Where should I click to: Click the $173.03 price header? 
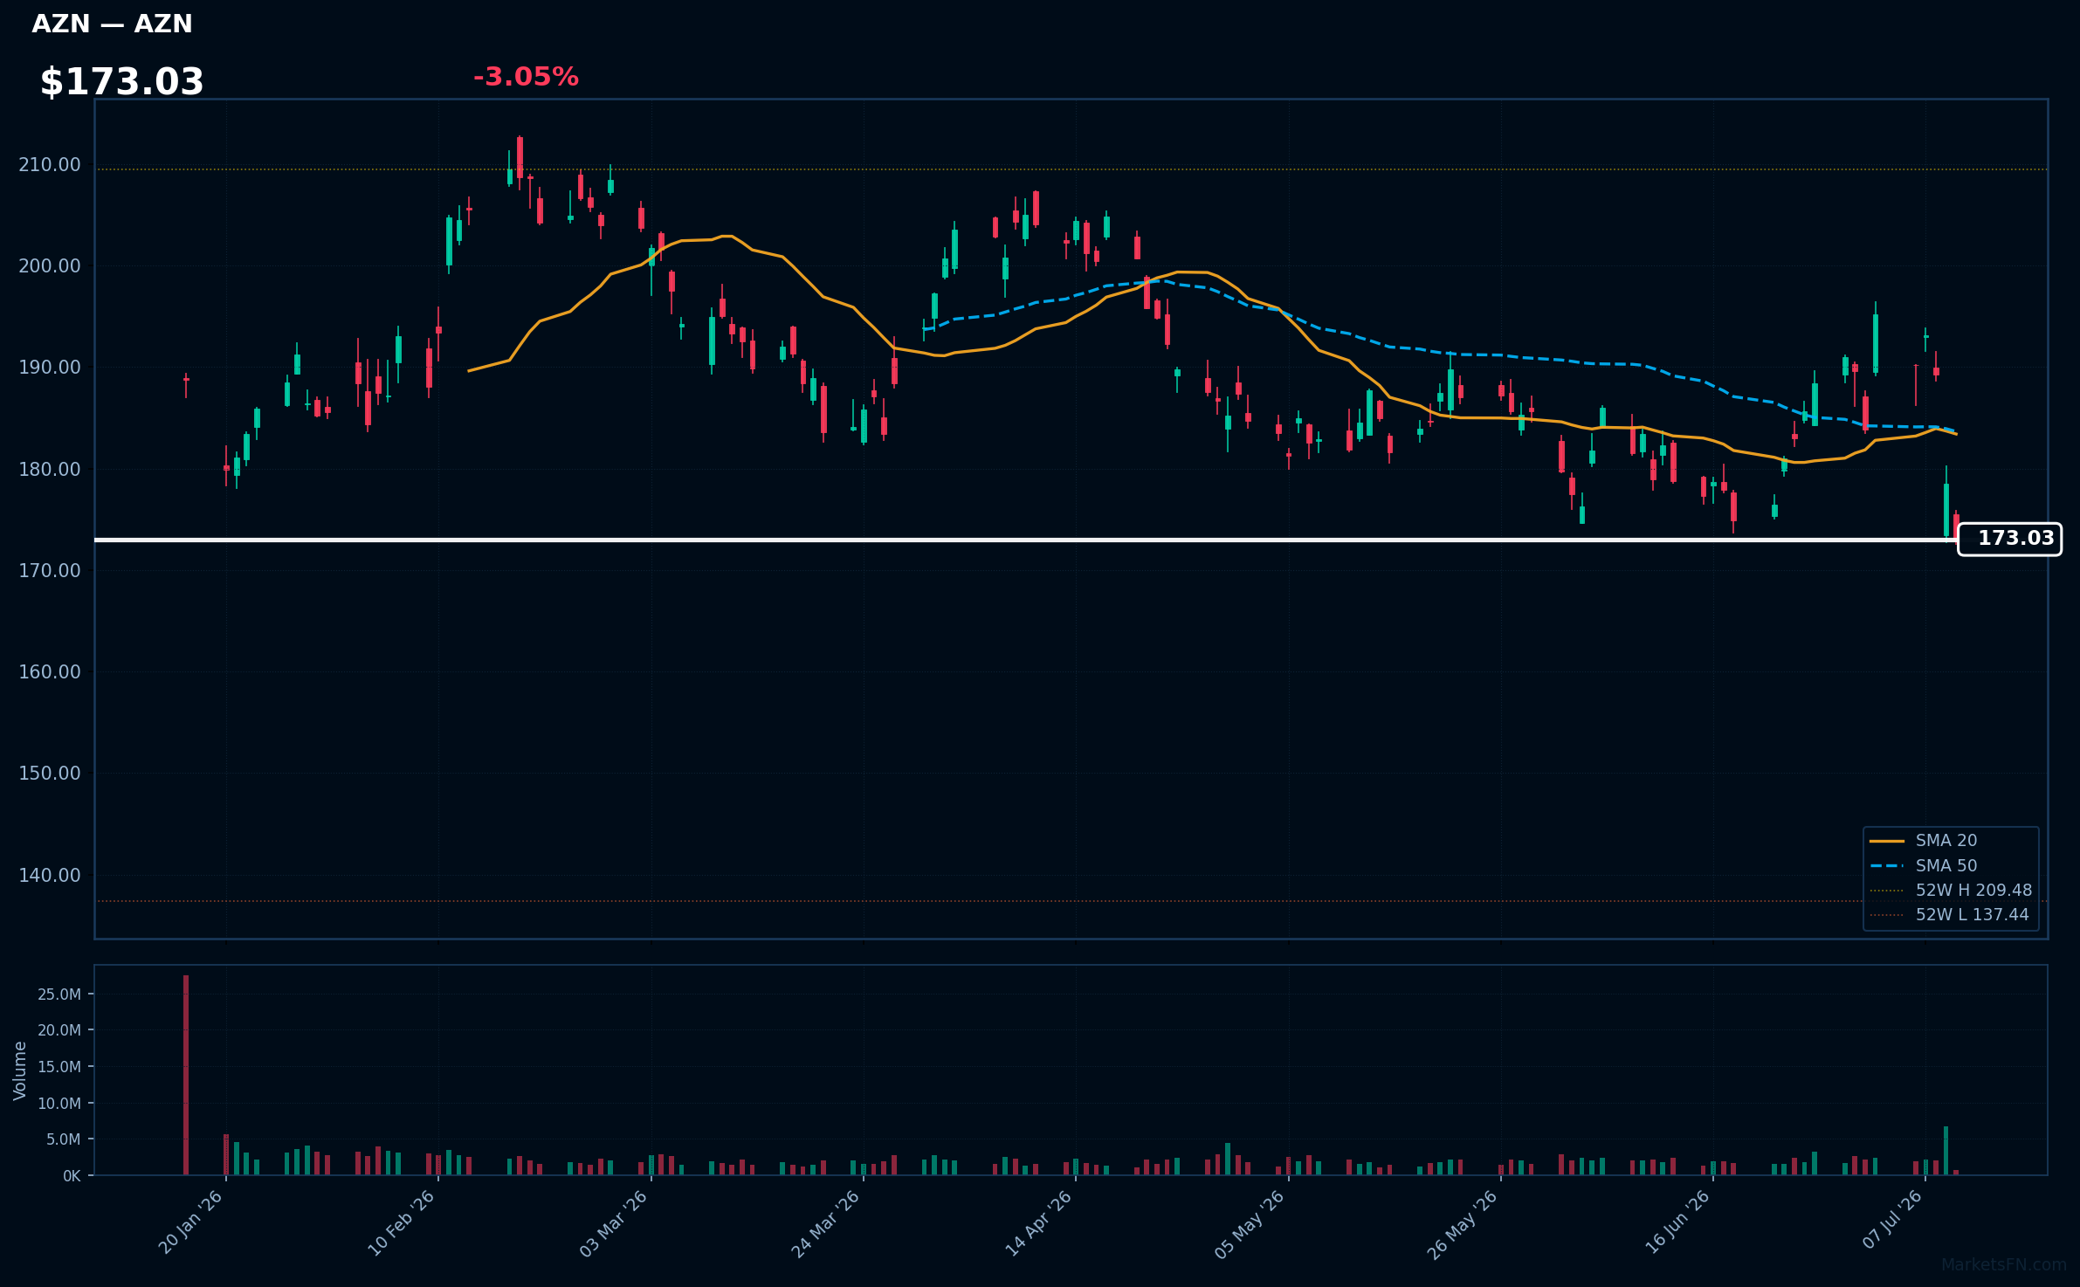coord(121,82)
